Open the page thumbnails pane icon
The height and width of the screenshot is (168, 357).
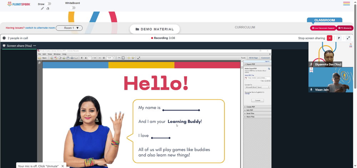click(x=39, y=63)
